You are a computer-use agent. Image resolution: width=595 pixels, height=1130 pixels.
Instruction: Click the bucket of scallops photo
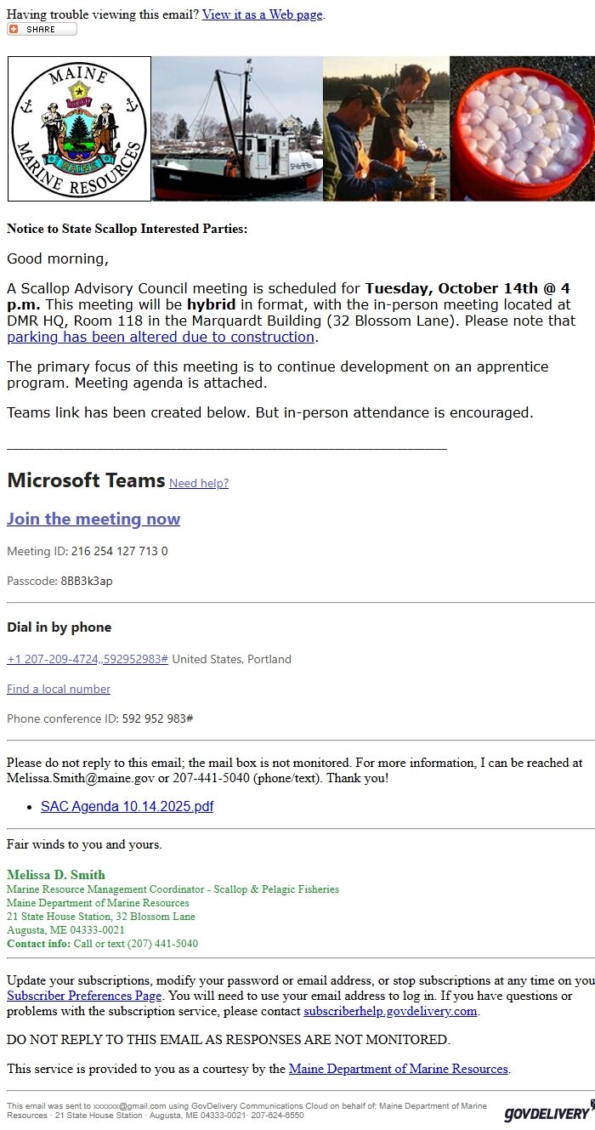[522, 128]
